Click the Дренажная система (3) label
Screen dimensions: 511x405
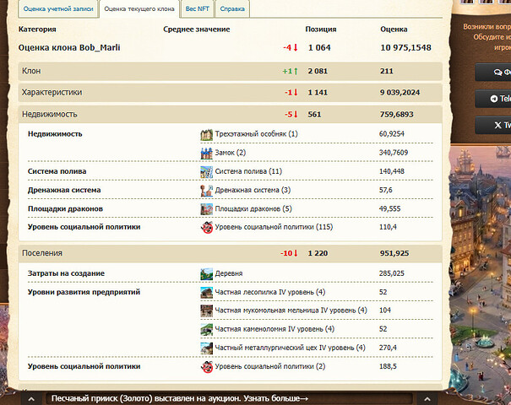click(253, 190)
